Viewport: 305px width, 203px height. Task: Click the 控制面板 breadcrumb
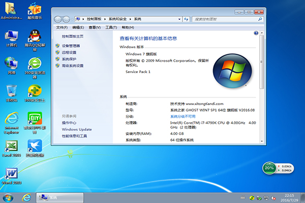tap(94, 19)
